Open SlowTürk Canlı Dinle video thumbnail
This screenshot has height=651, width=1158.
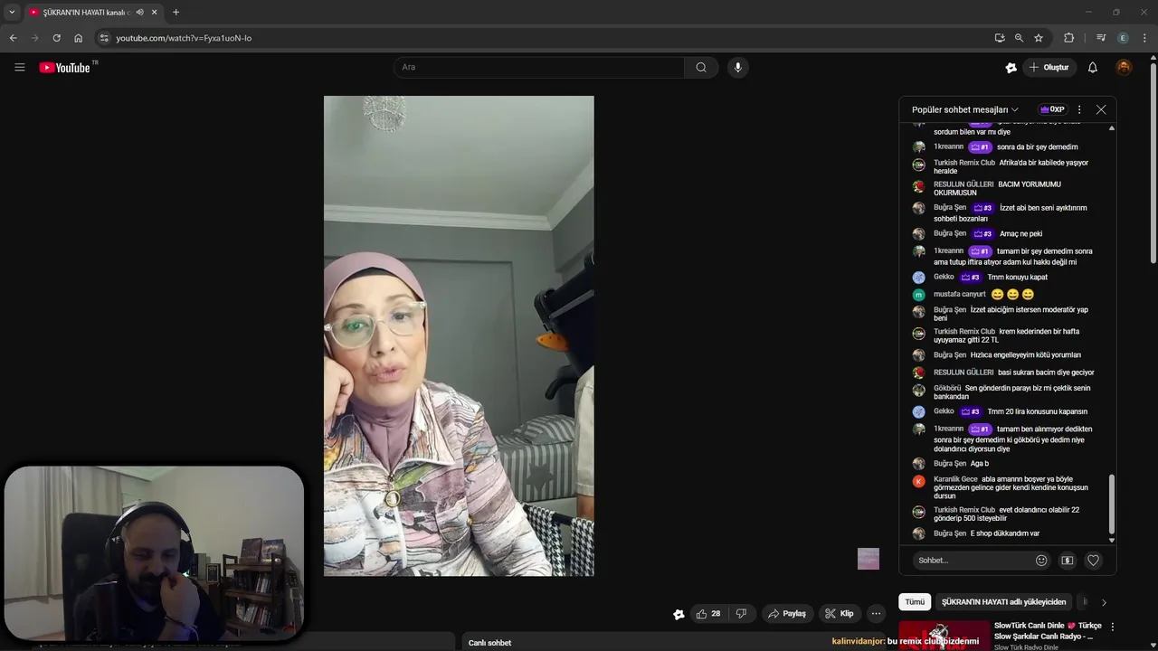coord(944,635)
